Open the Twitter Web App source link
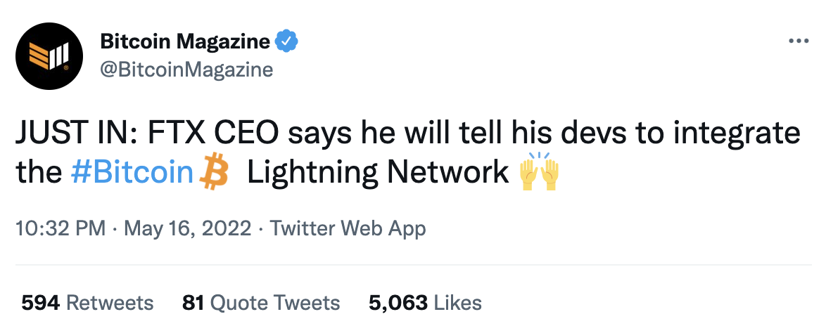826x326 pixels. point(348,228)
